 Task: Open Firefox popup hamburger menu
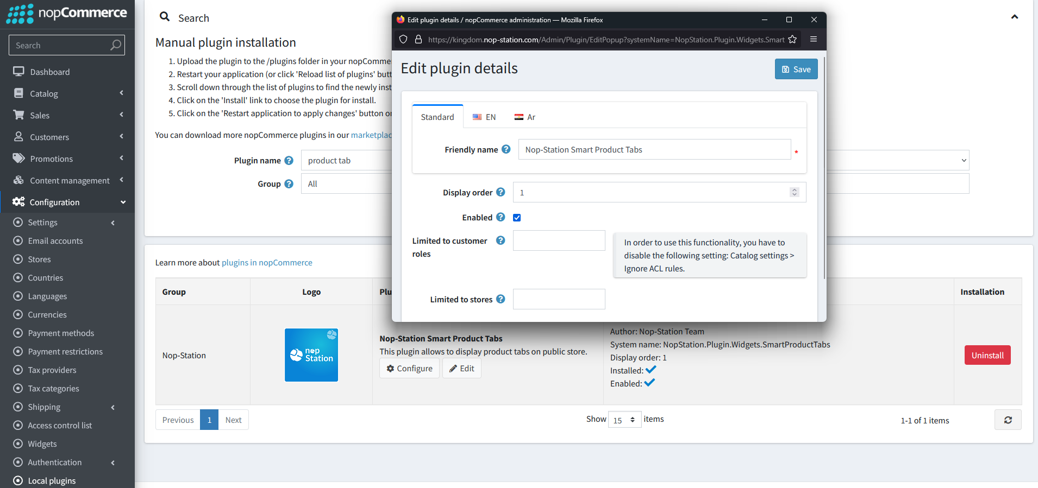(x=814, y=39)
